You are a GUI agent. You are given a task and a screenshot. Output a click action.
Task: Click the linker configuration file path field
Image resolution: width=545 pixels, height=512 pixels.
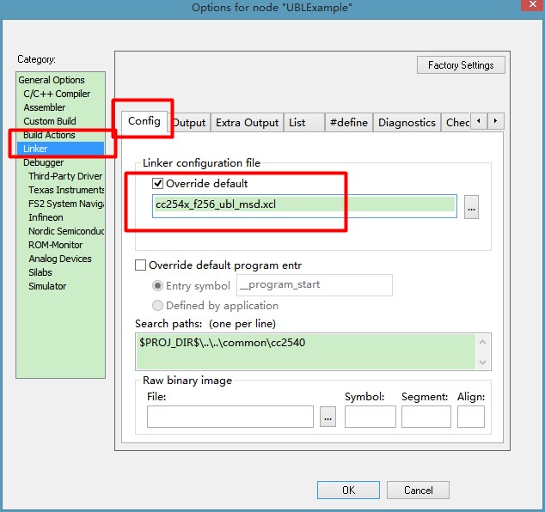click(304, 206)
